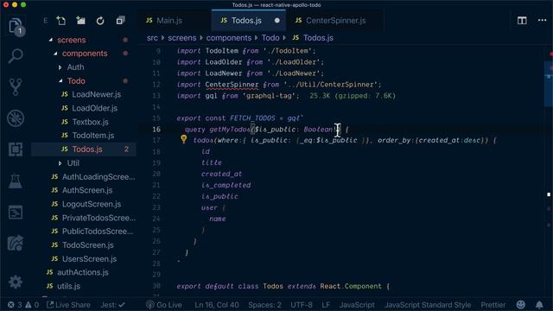Show errors and warnings count in status bar
The width and height of the screenshot is (553, 311).
pos(23,305)
